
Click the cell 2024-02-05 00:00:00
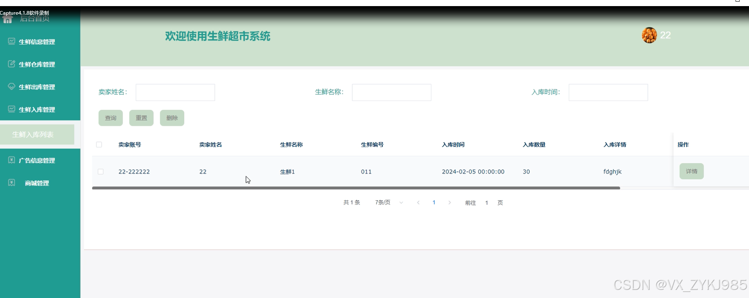[473, 172]
